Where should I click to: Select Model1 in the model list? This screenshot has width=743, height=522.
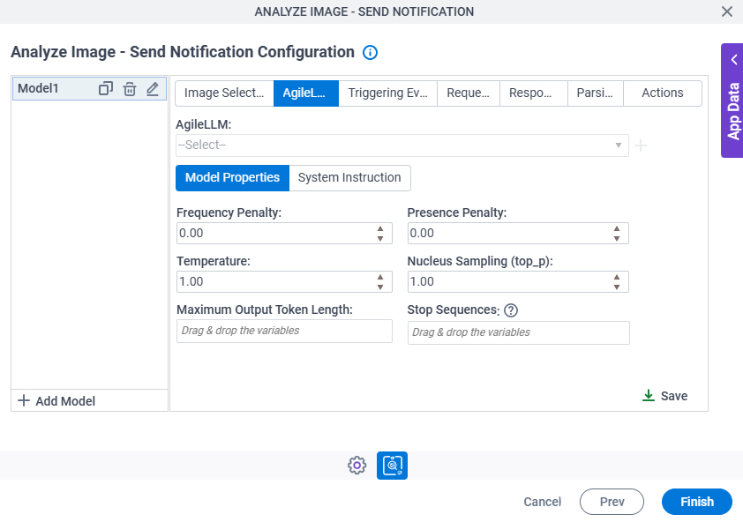pyautogui.click(x=89, y=88)
